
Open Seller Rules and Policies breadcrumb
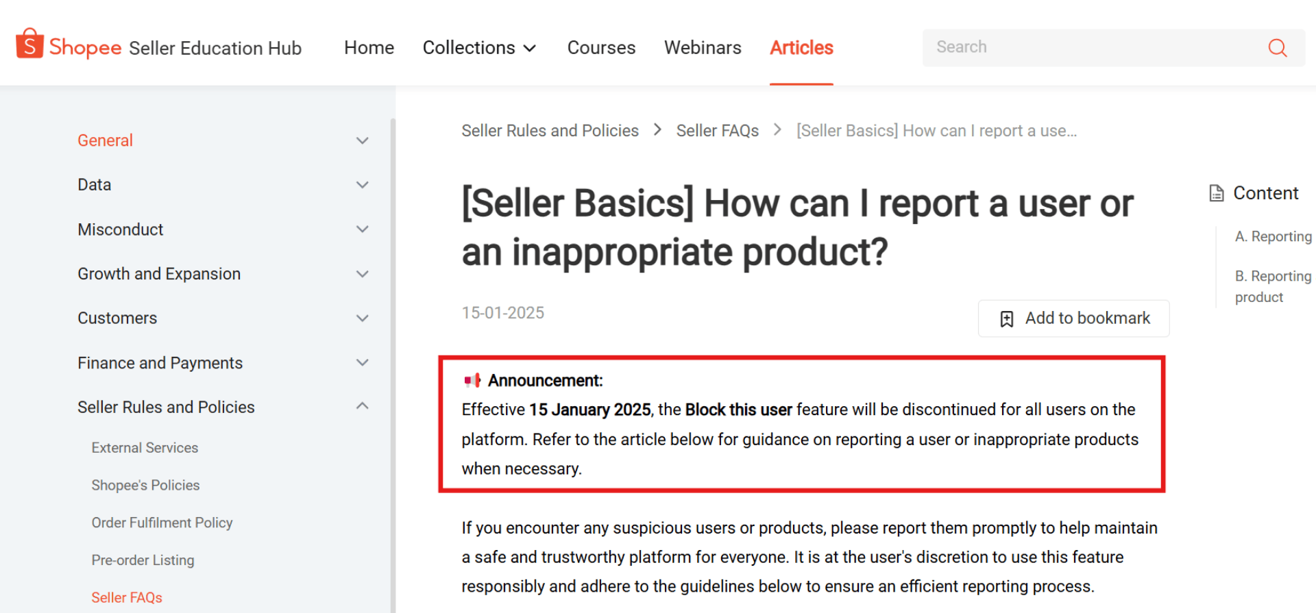(550, 131)
